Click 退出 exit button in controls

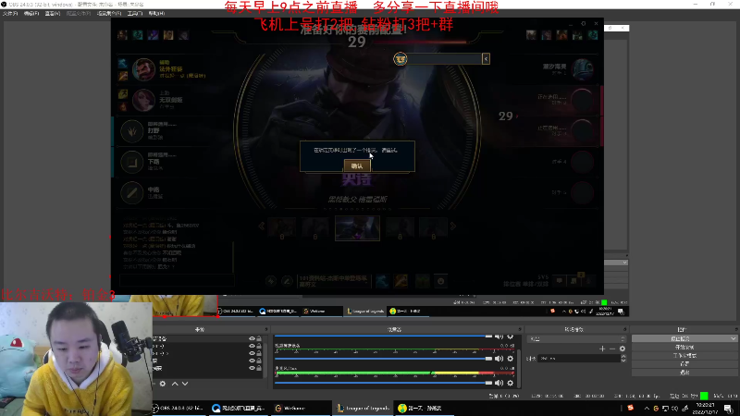684,373
